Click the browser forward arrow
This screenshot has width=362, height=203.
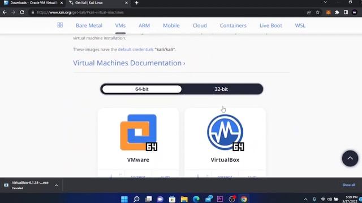pyautogui.click(x=13, y=12)
